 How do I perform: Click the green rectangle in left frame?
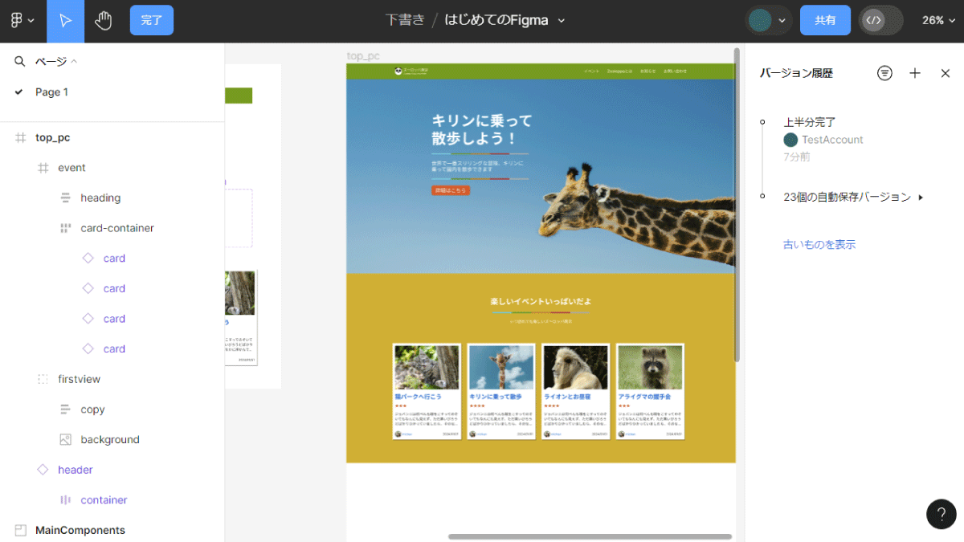(239, 96)
